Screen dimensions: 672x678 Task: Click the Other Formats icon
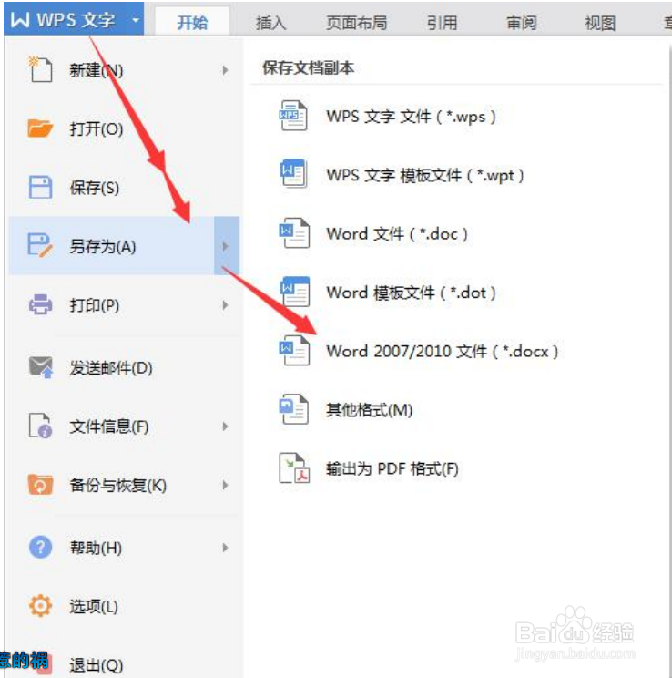(294, 408)
